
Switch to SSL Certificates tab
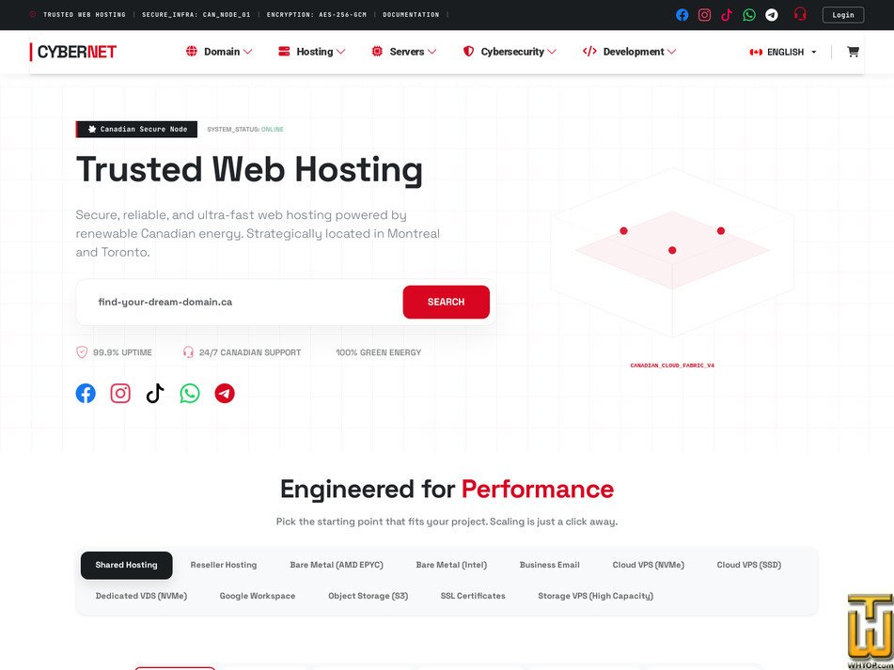click(x=473, y=596)
